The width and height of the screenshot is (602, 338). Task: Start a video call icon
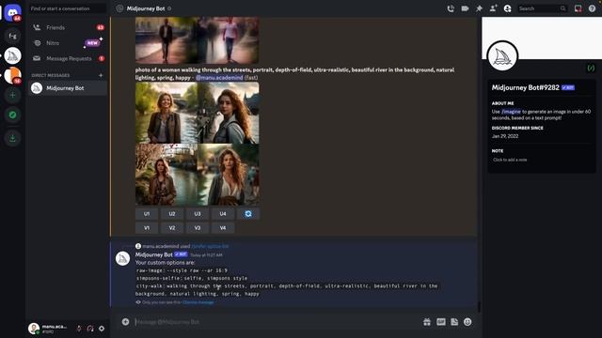point(465,8)
